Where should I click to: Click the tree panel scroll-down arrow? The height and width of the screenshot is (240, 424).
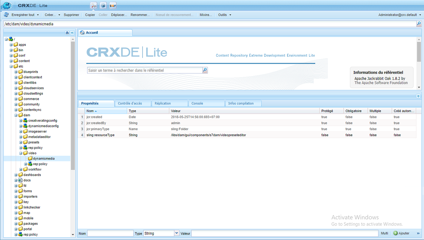(x=73, y=234)
